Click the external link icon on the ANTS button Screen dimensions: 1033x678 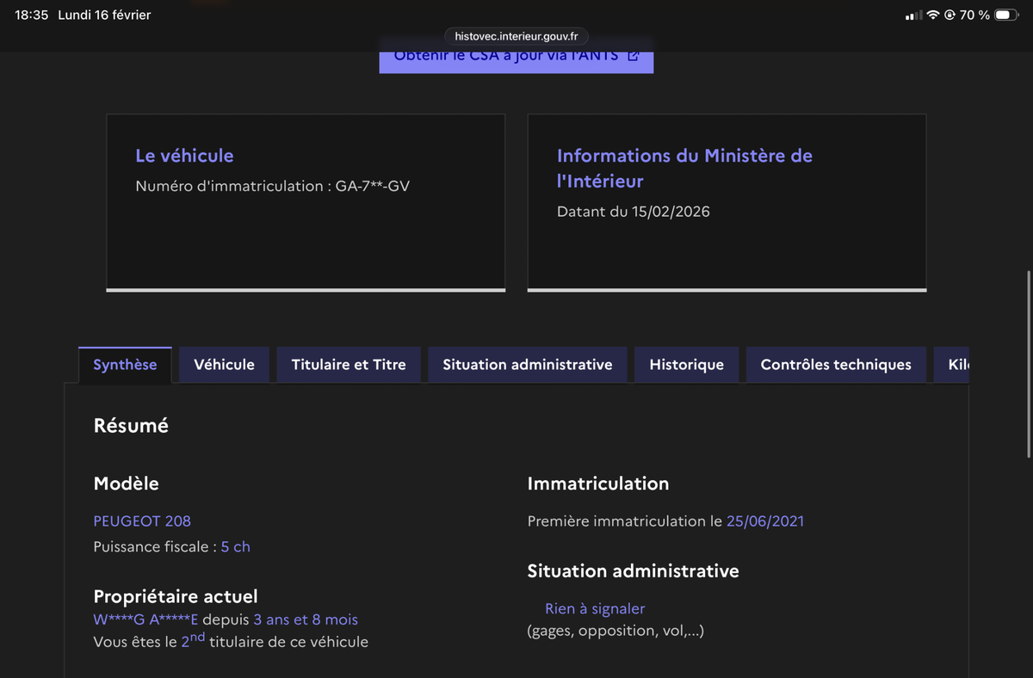coord(633,56)
